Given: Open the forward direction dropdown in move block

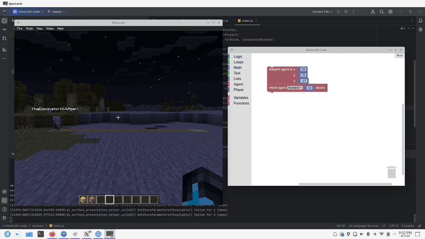Looking at the screenshot, I should 295,88.
